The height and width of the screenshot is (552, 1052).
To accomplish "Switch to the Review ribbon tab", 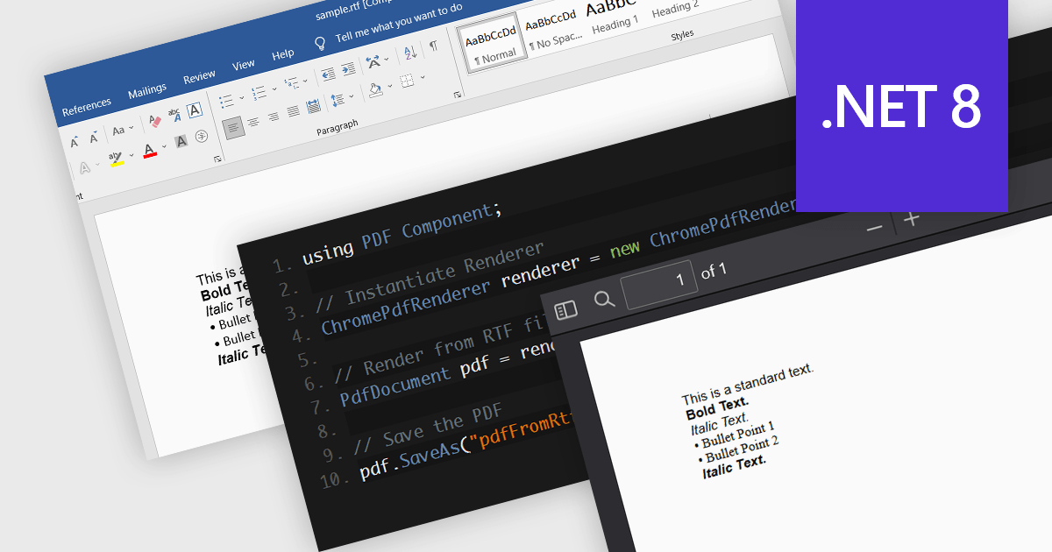I will pyautogui.click(x=199, y=74).
